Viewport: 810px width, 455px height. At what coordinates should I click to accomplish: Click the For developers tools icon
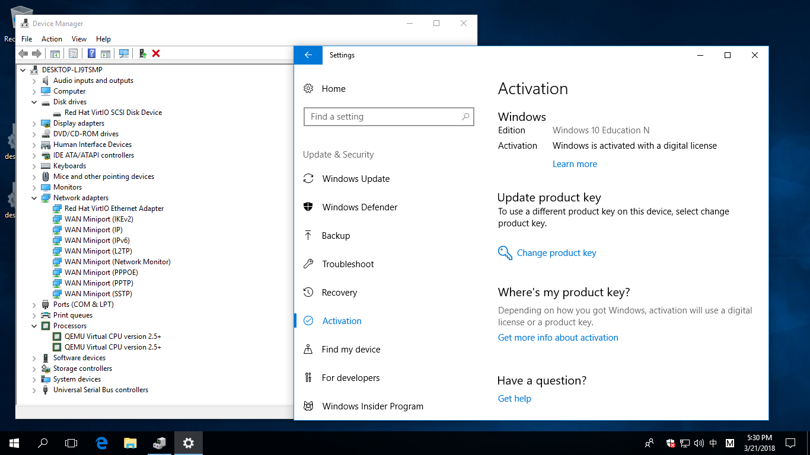coord(308,378)
